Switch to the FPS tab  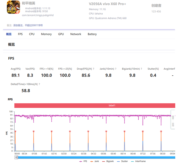pyautogui.click(x=20, y=34)
